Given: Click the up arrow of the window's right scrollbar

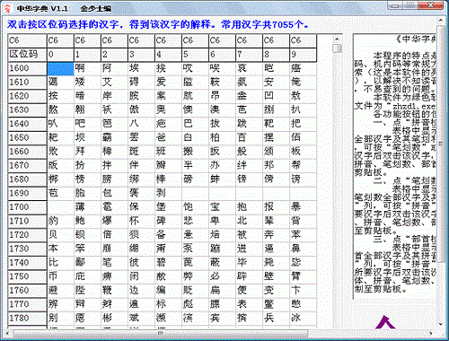Looking at the screenshot, I should [441, 21].
